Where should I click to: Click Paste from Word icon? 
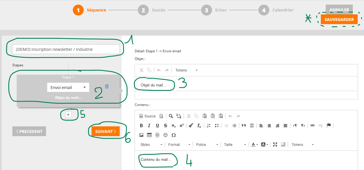click(221, 116)
